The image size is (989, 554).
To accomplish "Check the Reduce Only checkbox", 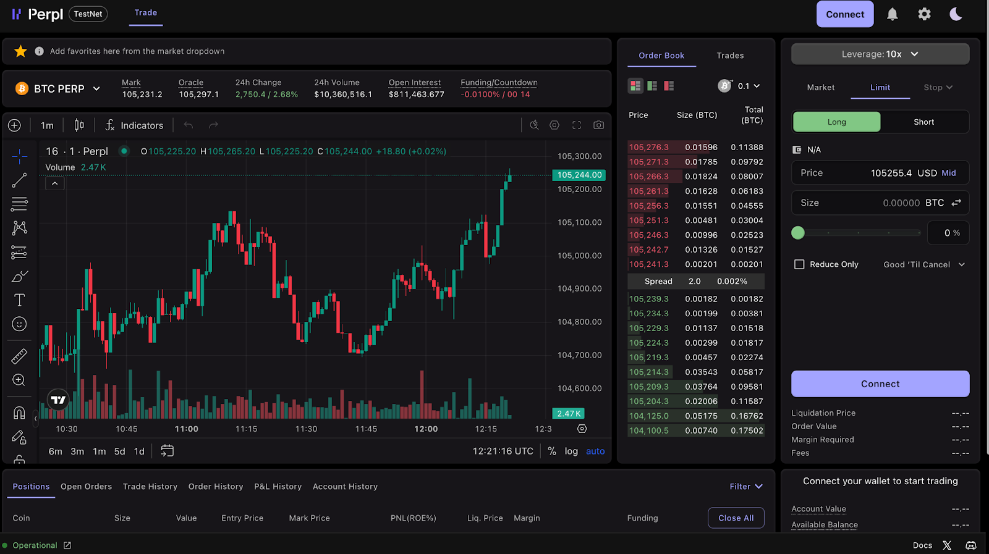I will (799, 264).
